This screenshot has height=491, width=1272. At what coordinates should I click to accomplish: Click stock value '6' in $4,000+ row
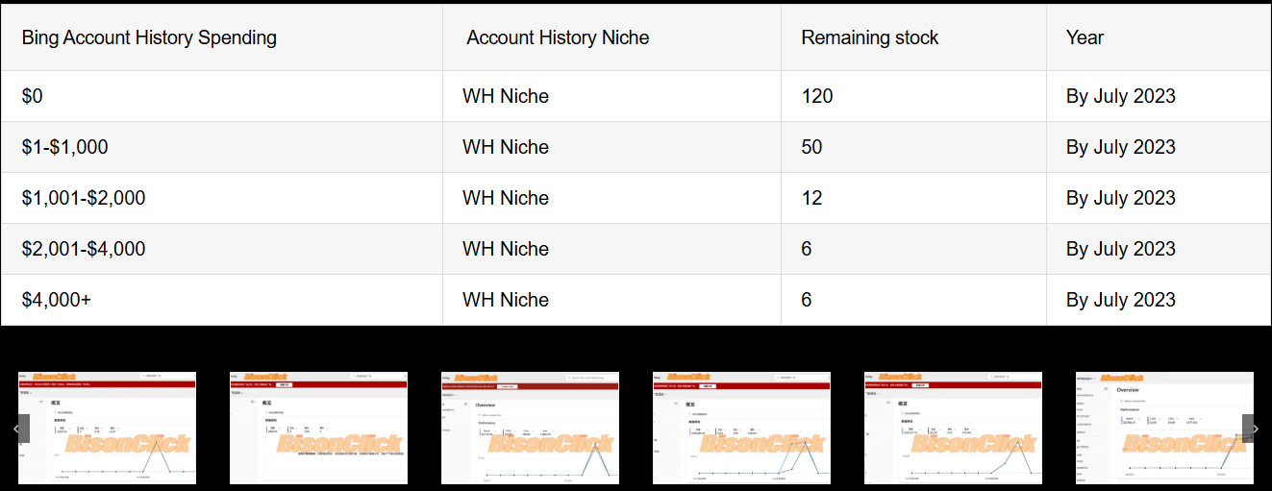(807, 300)
